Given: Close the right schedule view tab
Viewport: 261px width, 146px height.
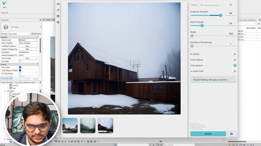Looking at the screenshot, I should pos(259,20).
